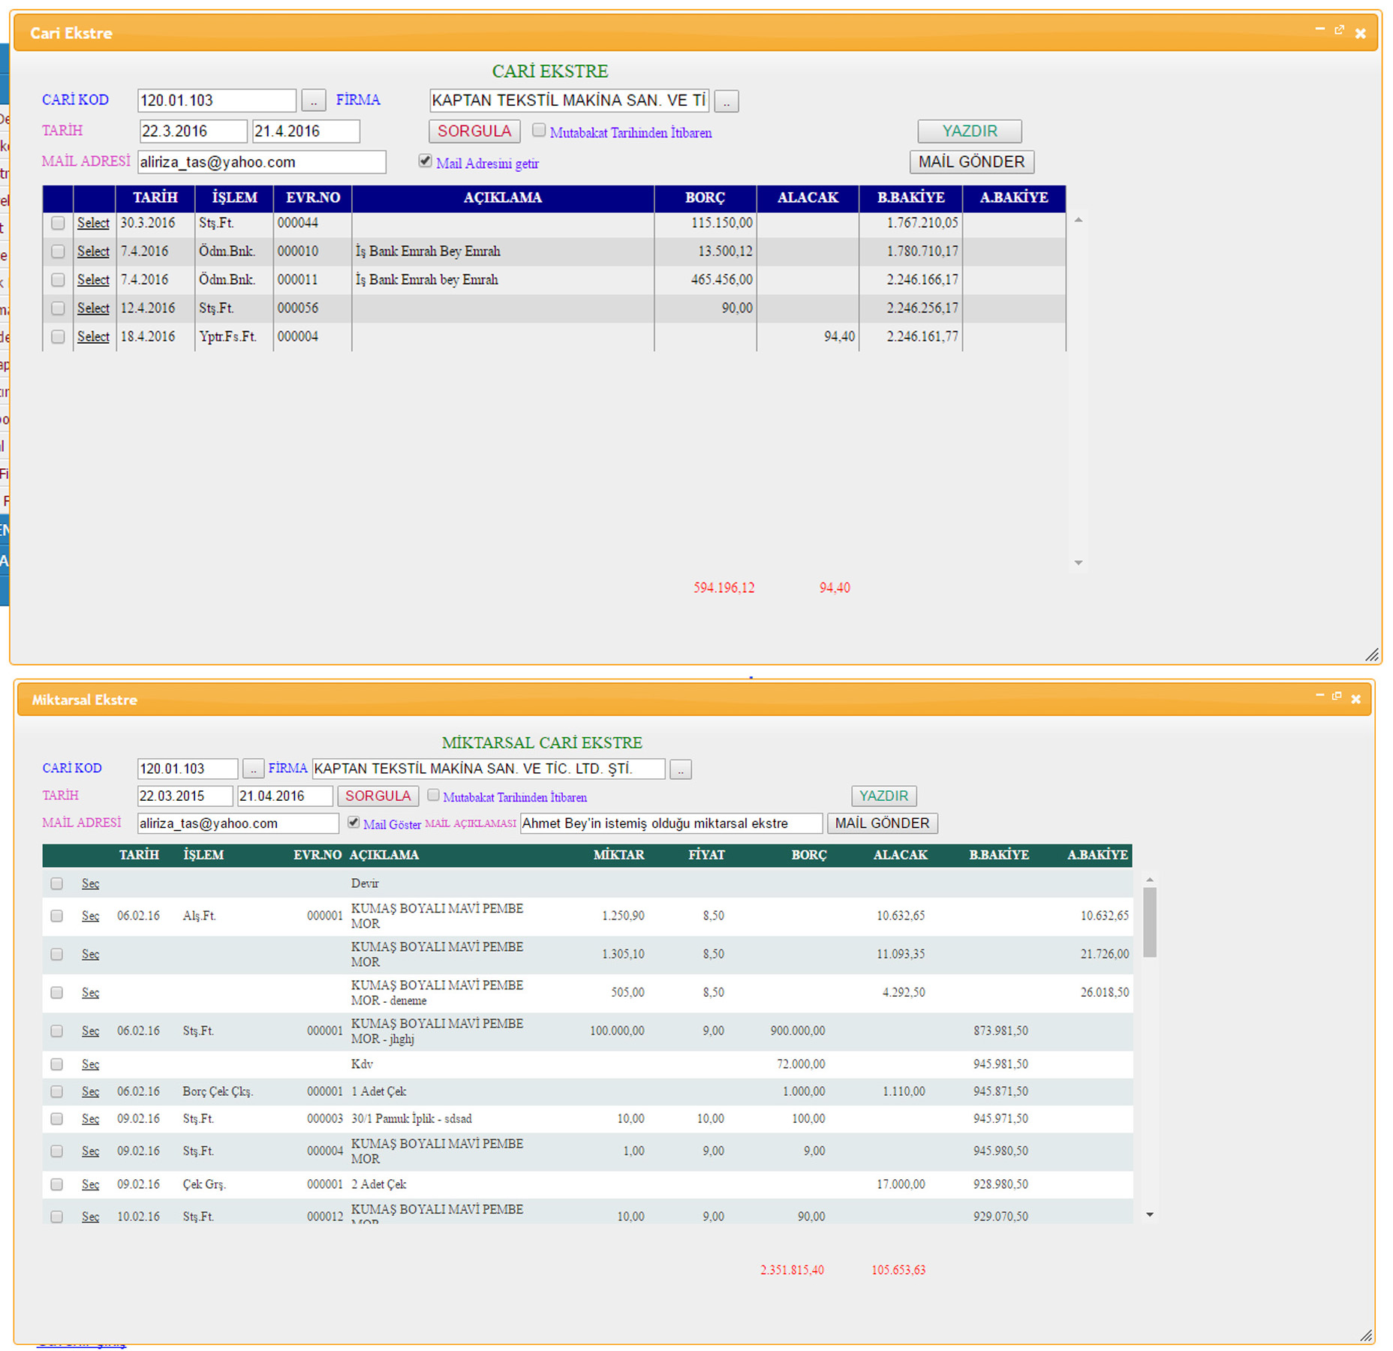Click Select link for 30.3.2016 row
This screenshot has height=1351, width=1393.
click(x=93, y=224)
